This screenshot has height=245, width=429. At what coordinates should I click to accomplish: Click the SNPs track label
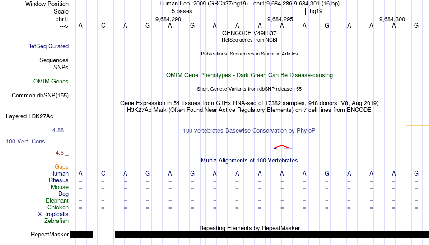click(x=61, y=67)
